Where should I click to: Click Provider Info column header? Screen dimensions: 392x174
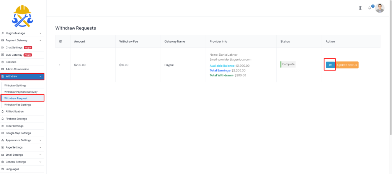218,41
